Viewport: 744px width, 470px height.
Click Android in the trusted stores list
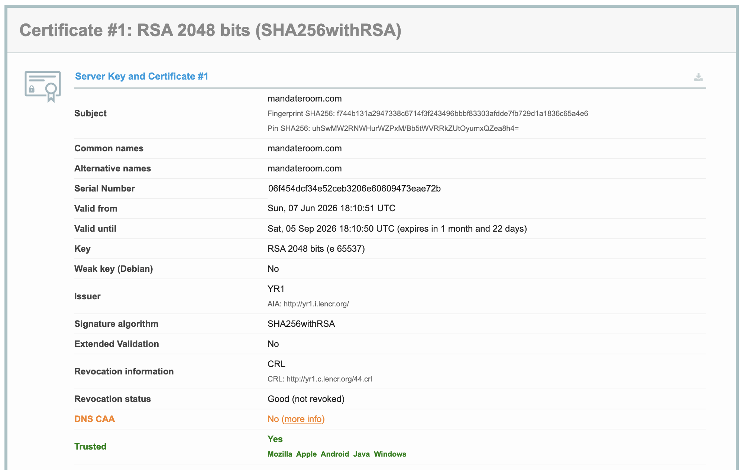335,454
